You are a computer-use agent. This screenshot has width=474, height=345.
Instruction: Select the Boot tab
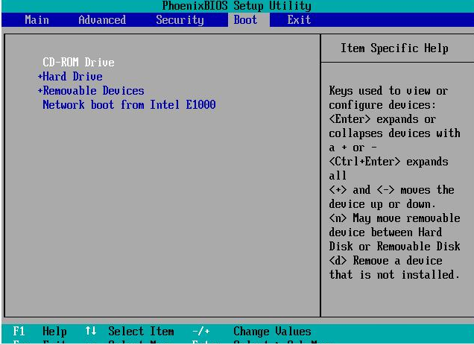coord(245,20)
